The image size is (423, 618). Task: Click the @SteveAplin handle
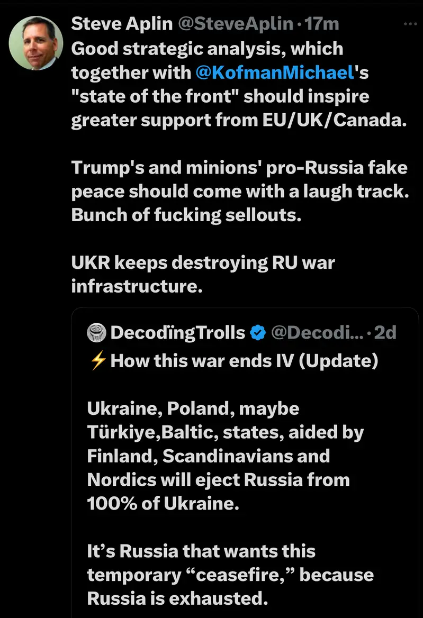click(235, 24)
